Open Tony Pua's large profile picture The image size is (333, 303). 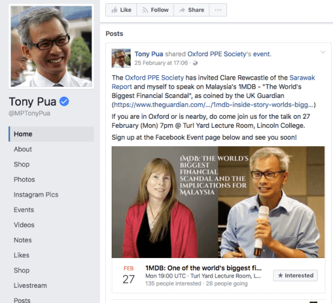pos(51,46)
